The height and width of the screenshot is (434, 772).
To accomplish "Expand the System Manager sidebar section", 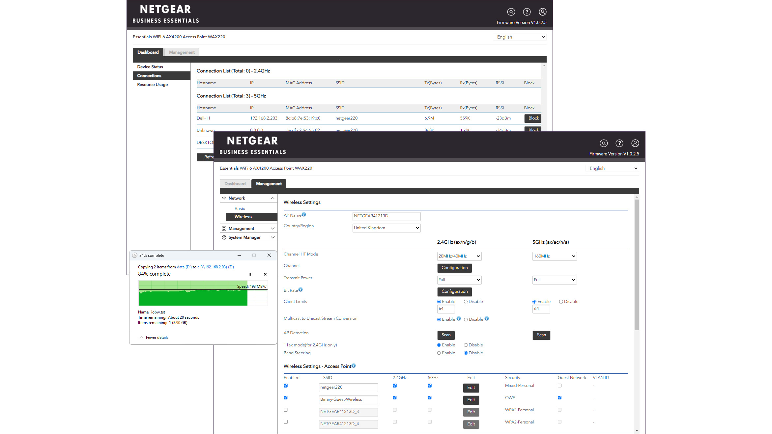I will pos(272,237).
